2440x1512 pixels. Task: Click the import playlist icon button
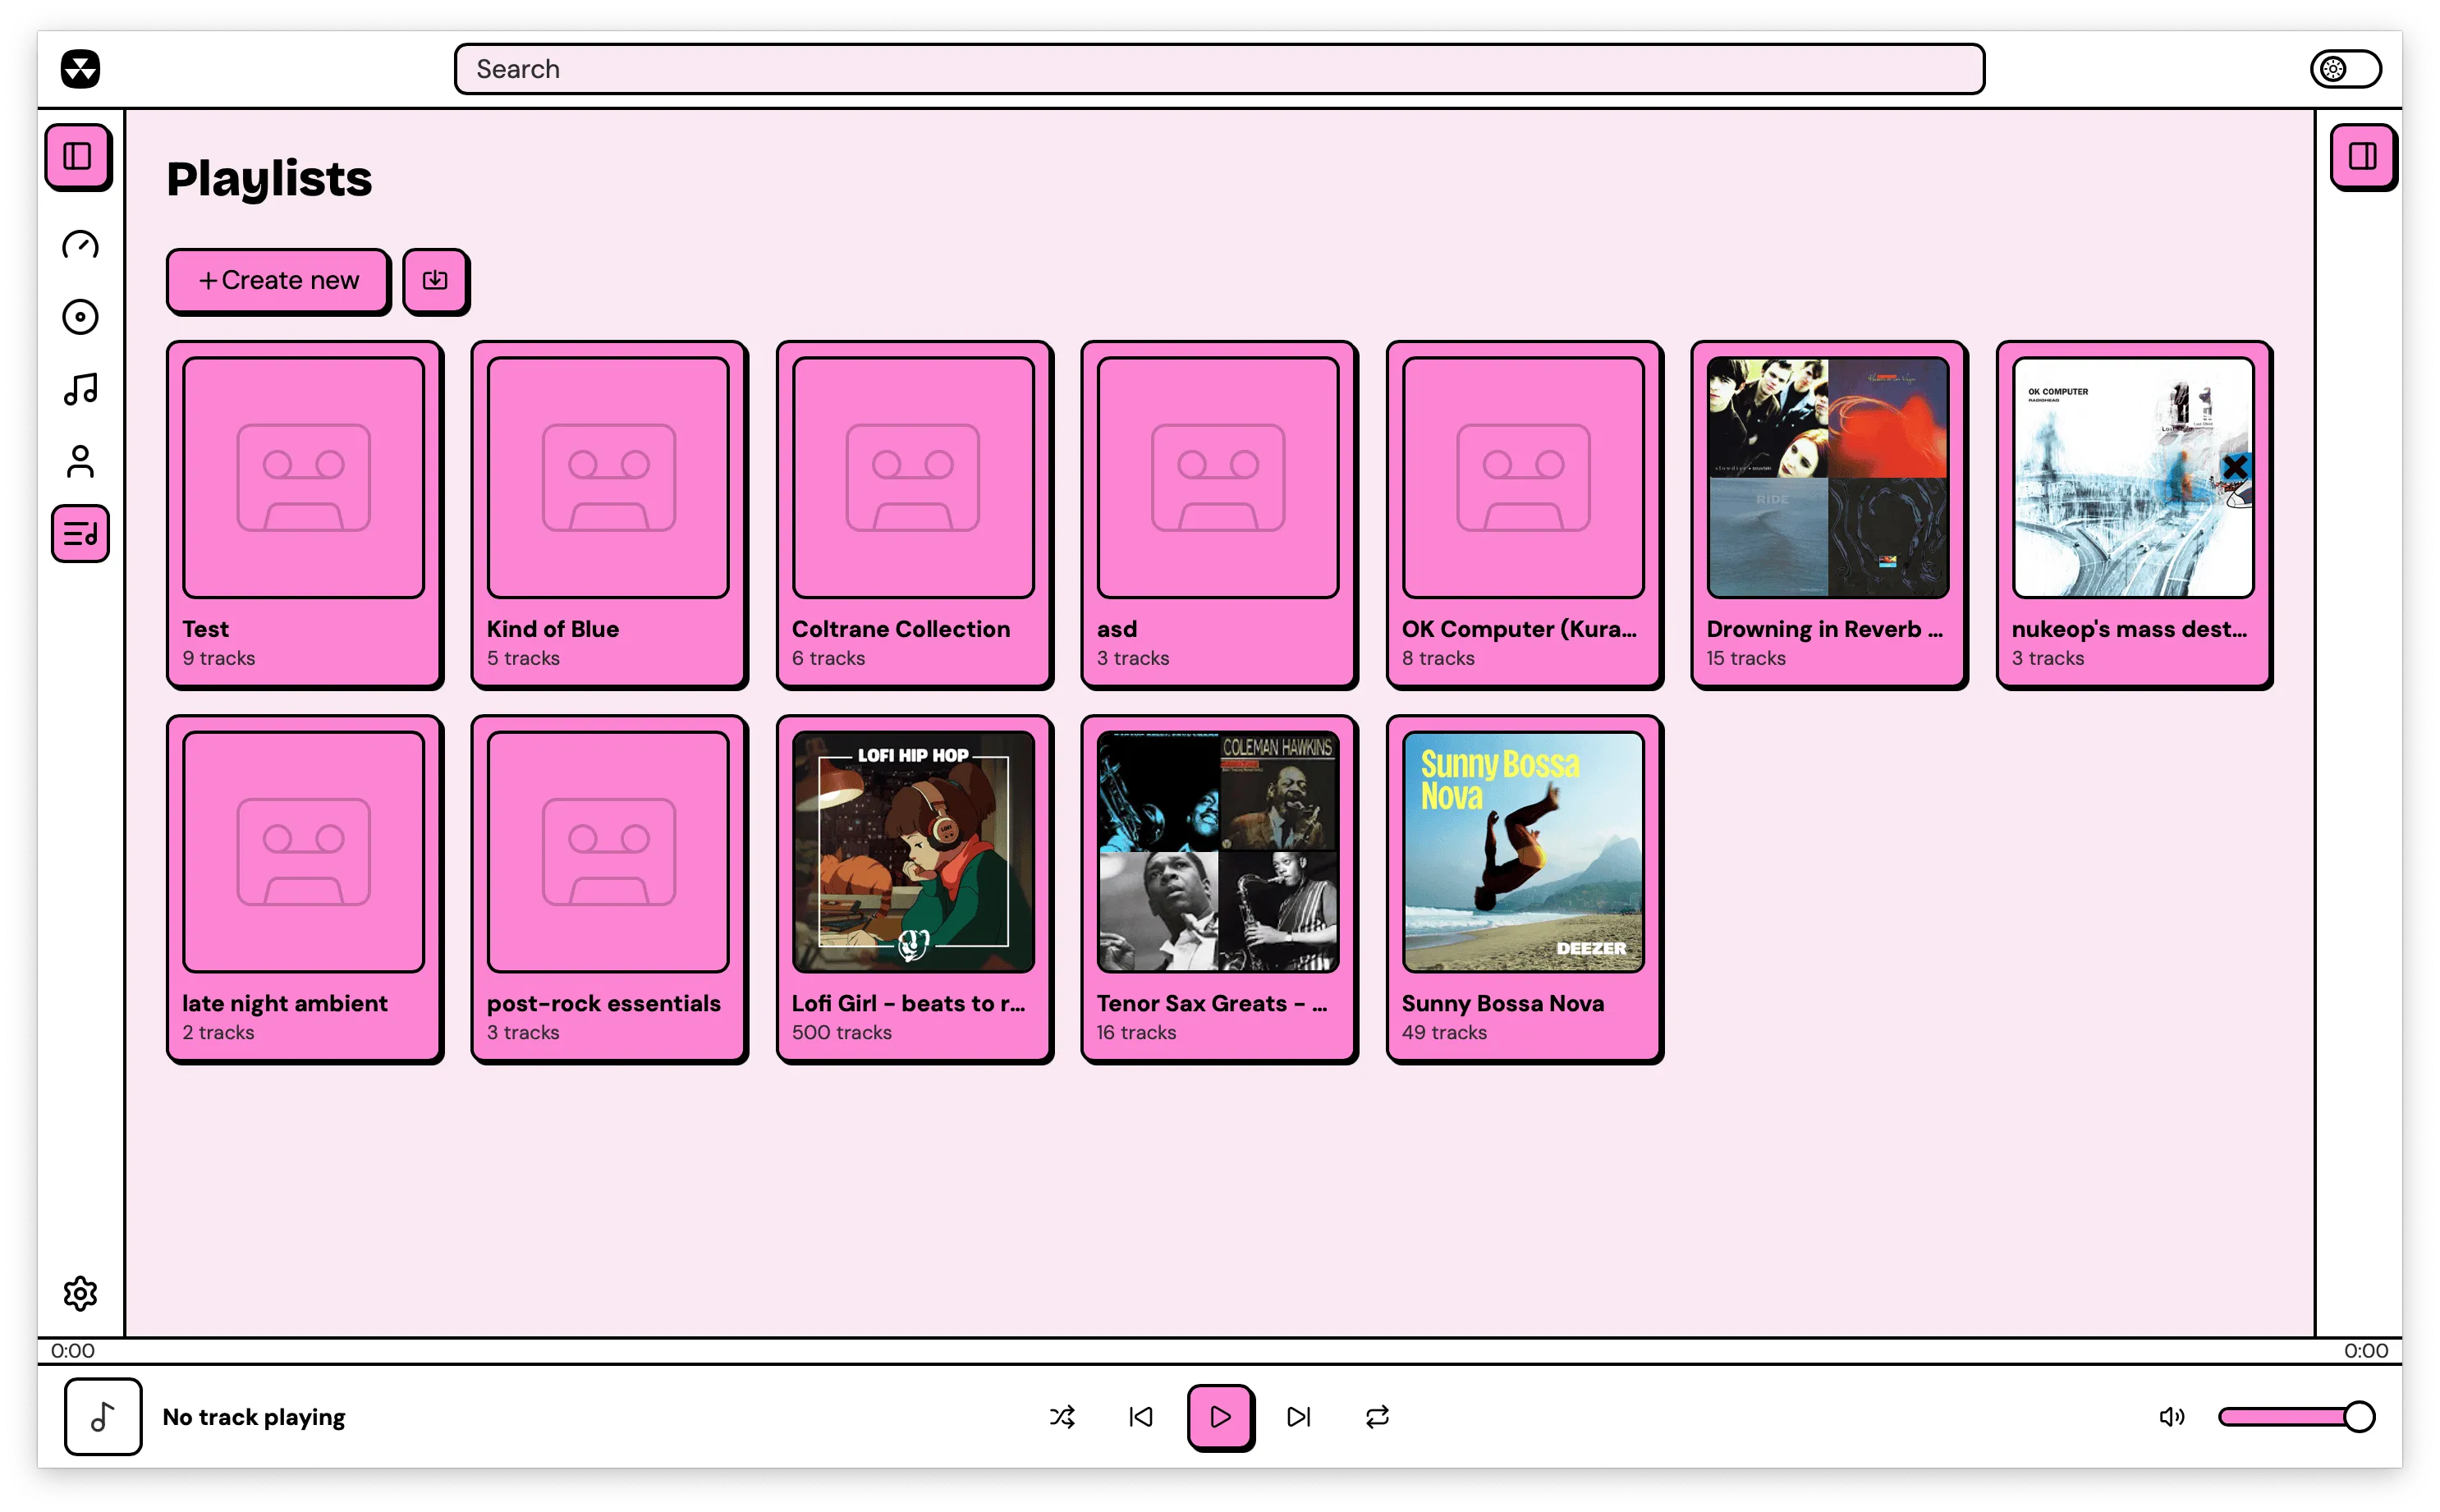tap(435, 280)
